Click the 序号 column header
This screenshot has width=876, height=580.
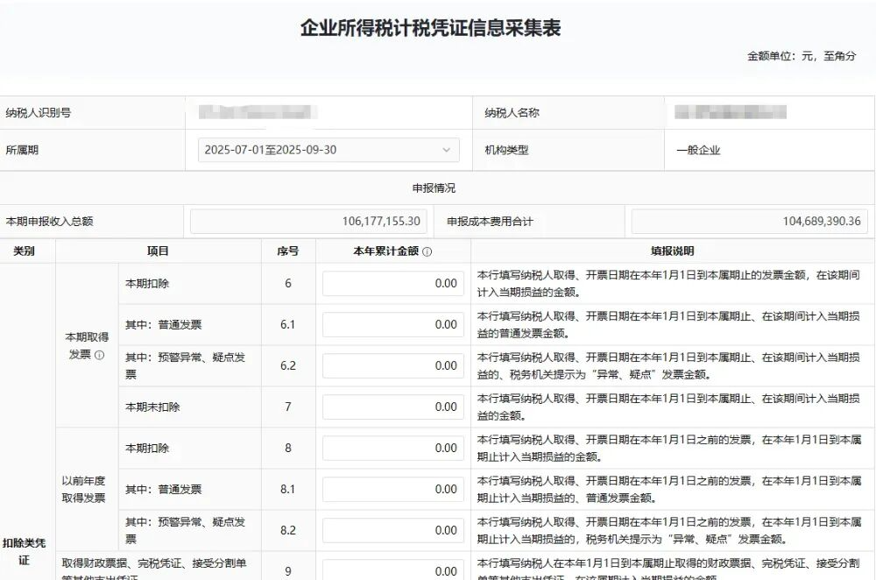[287, 251]
